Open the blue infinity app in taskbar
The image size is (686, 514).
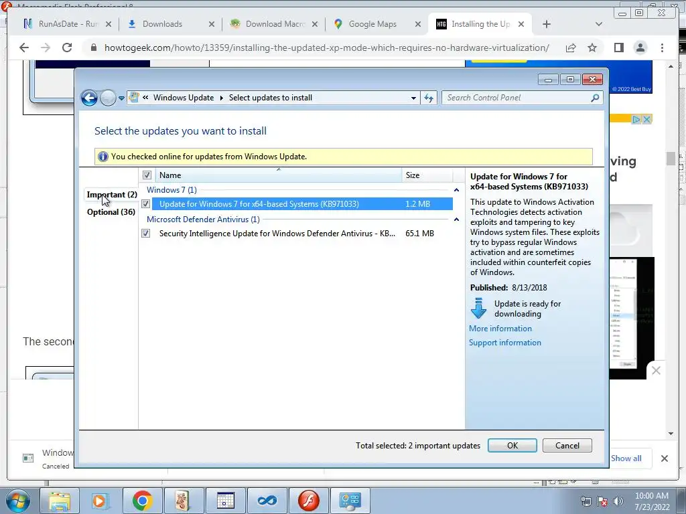click(267, 501)
